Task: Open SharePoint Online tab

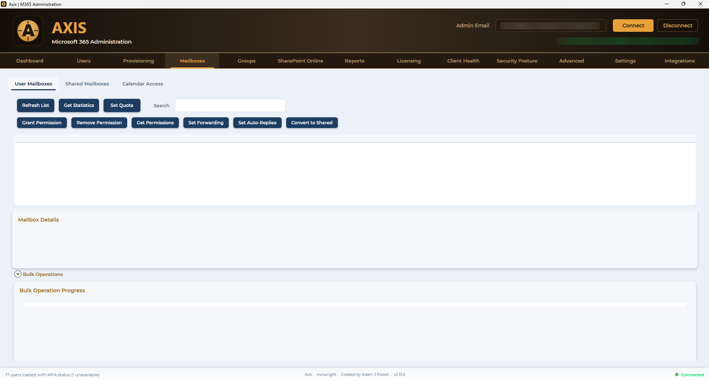Action: 301,61
